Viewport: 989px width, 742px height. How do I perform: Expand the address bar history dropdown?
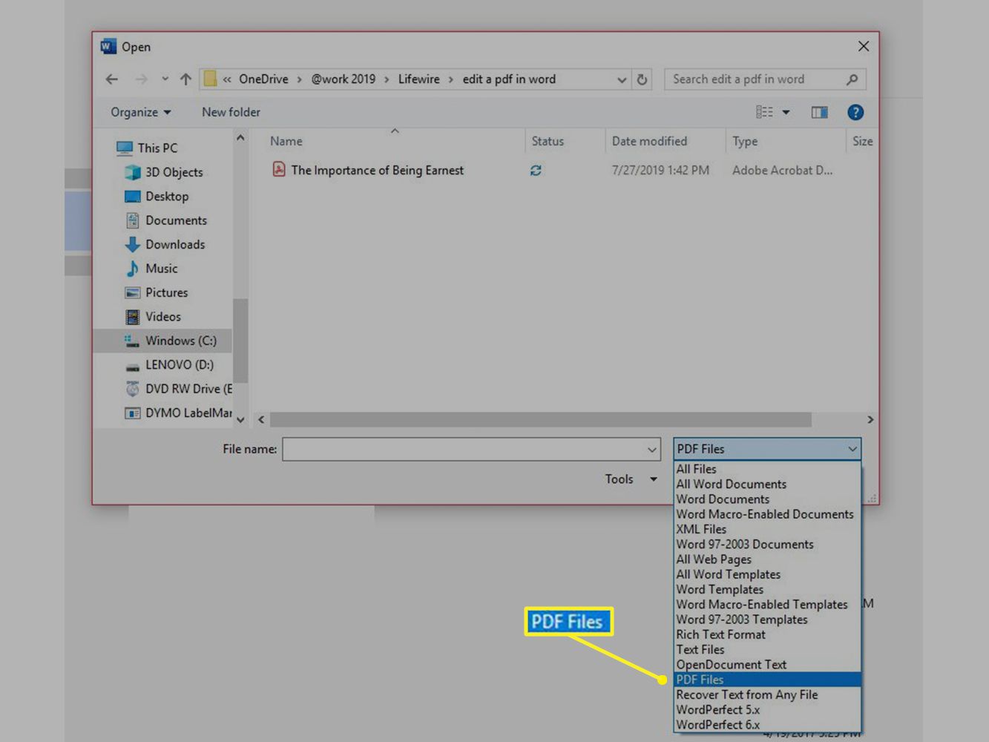(x=622, y=79)
